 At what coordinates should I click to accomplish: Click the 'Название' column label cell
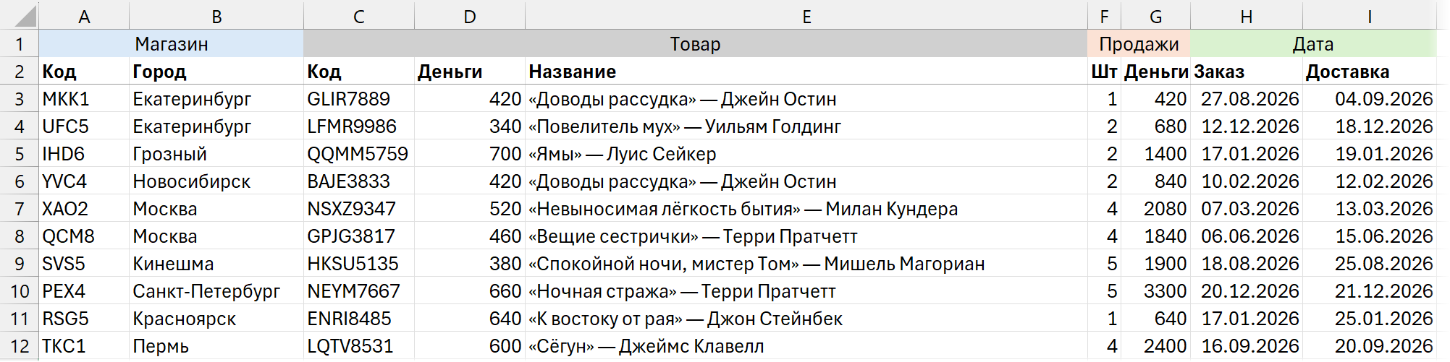click(x=806, y=72)
